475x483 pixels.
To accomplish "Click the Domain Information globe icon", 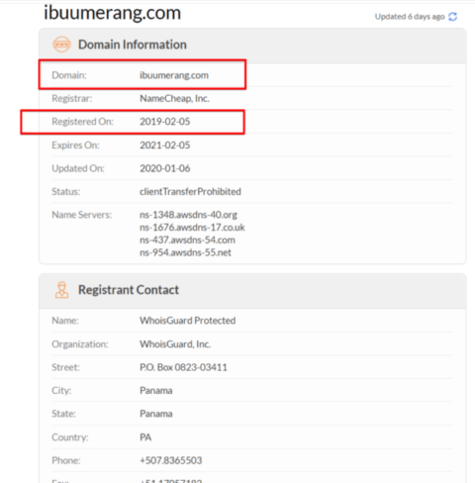I will pyautogui.click(x=61, y=45).
